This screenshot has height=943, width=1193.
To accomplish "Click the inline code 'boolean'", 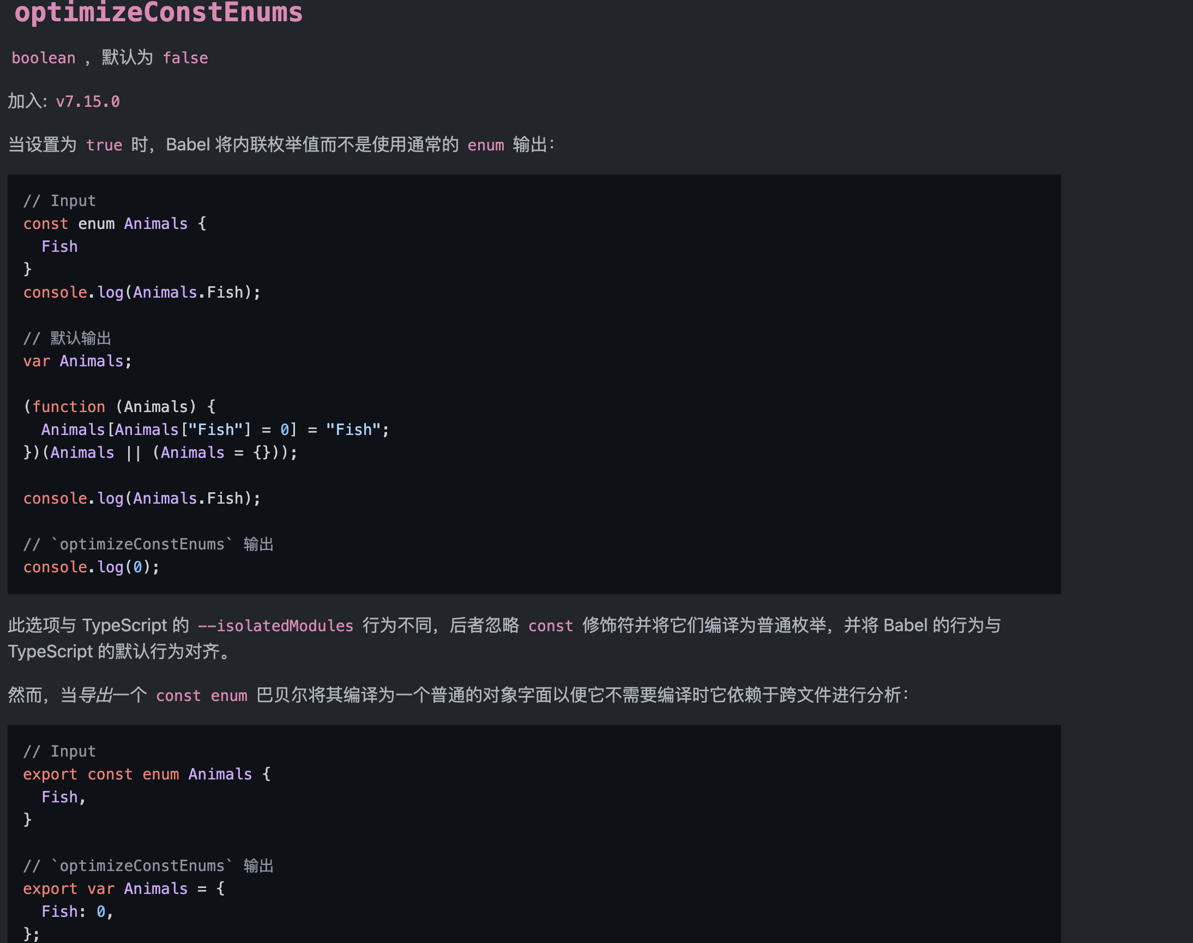I will coord(43,58).
